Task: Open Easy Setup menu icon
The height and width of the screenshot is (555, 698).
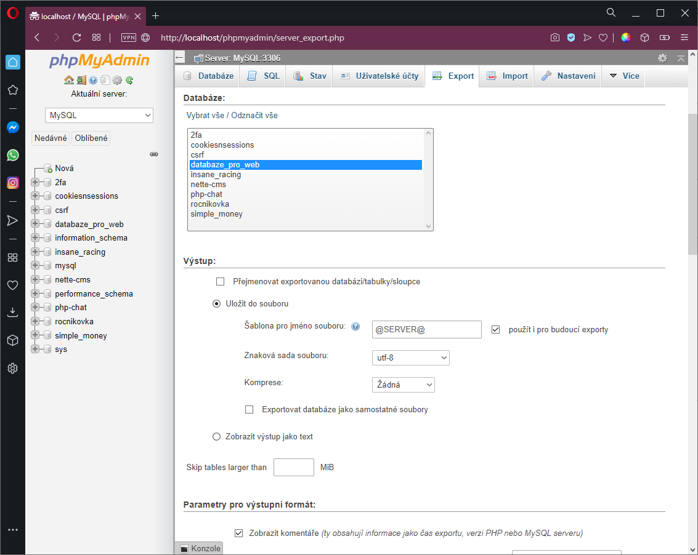Action: tap(684, 38)
